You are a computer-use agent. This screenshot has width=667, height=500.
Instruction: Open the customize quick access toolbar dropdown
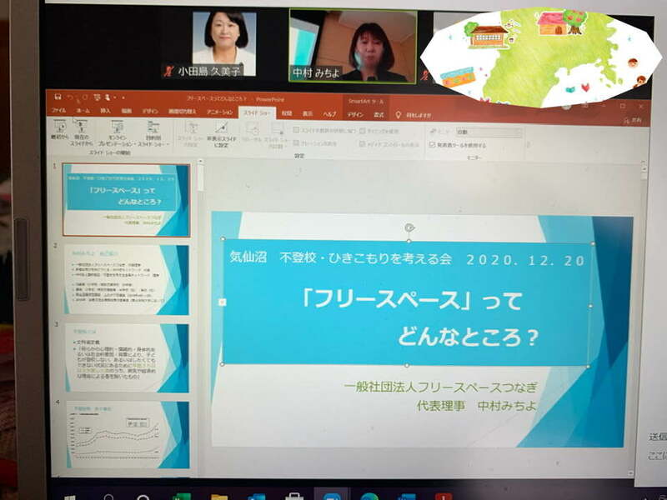click(123, 98)
